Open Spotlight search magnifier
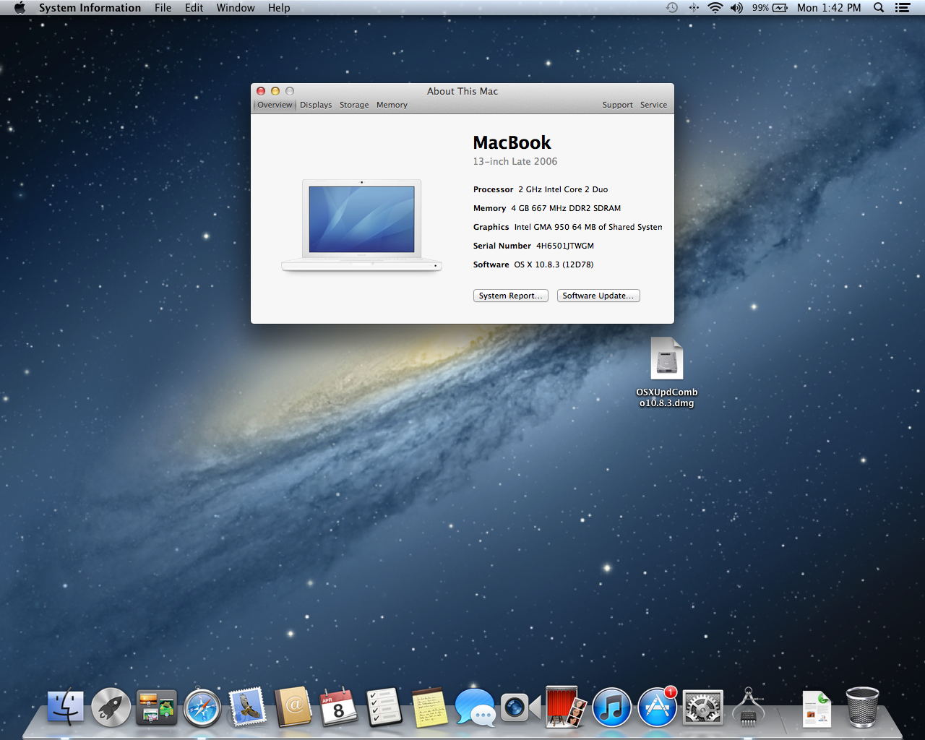This screenshot has width=925, height=740. coord(879,8)
